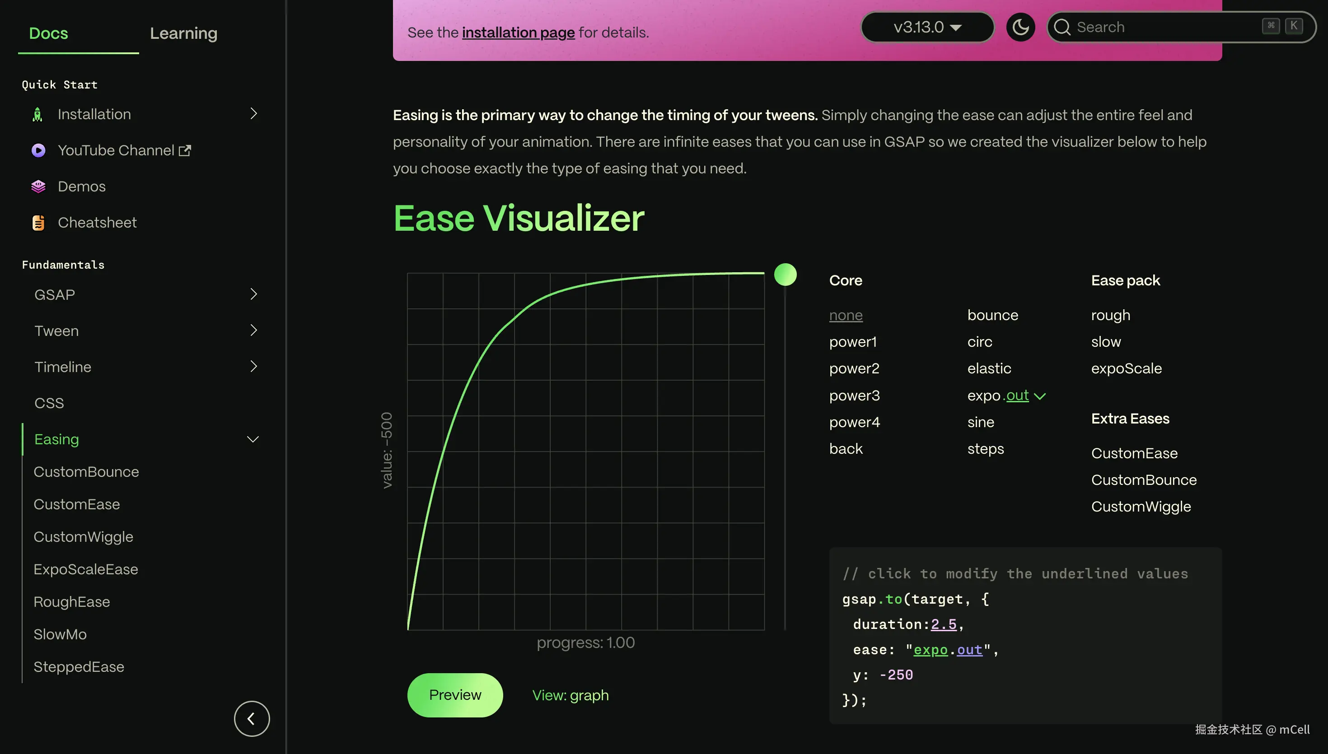Select the circ ease
Viewport: 1328px width, 754px height.
tap(979, 342)
